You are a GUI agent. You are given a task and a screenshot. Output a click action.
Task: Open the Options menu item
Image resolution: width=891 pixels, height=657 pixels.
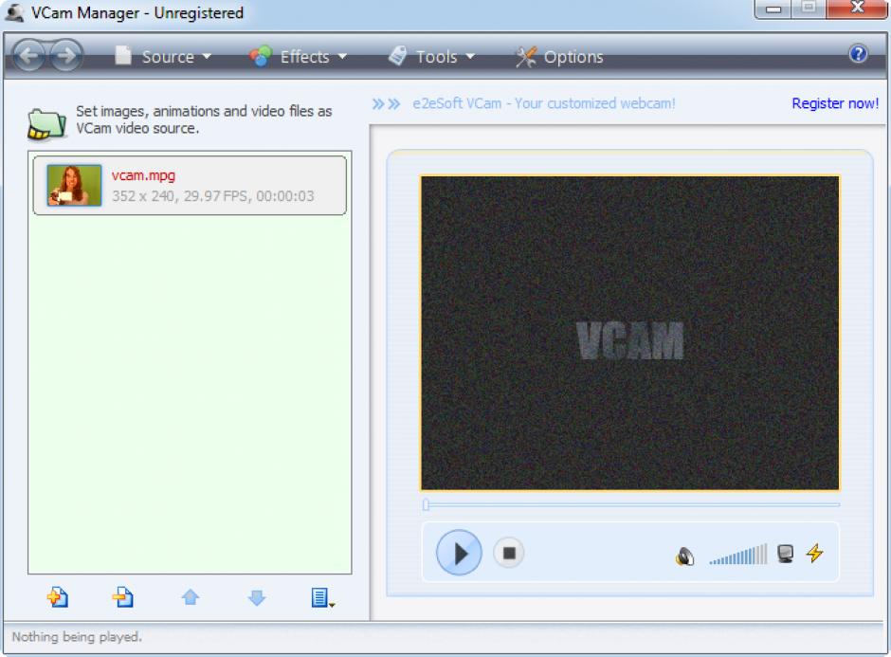pos(560,57)
